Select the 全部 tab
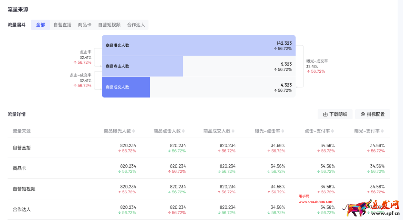The width and height of the screenshot is (403, 220). (40, 24)
